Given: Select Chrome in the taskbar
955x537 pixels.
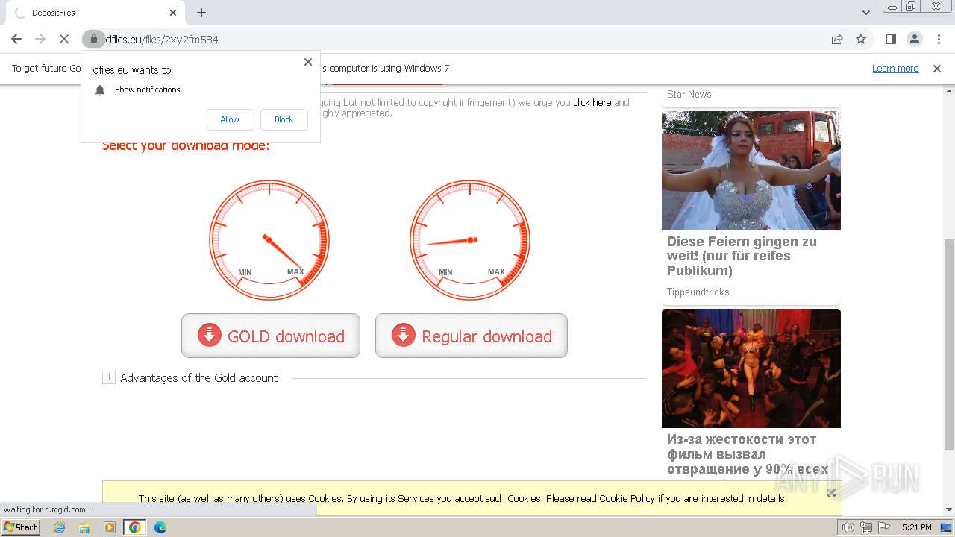Looking at the screenshot, I should [134, 527].
